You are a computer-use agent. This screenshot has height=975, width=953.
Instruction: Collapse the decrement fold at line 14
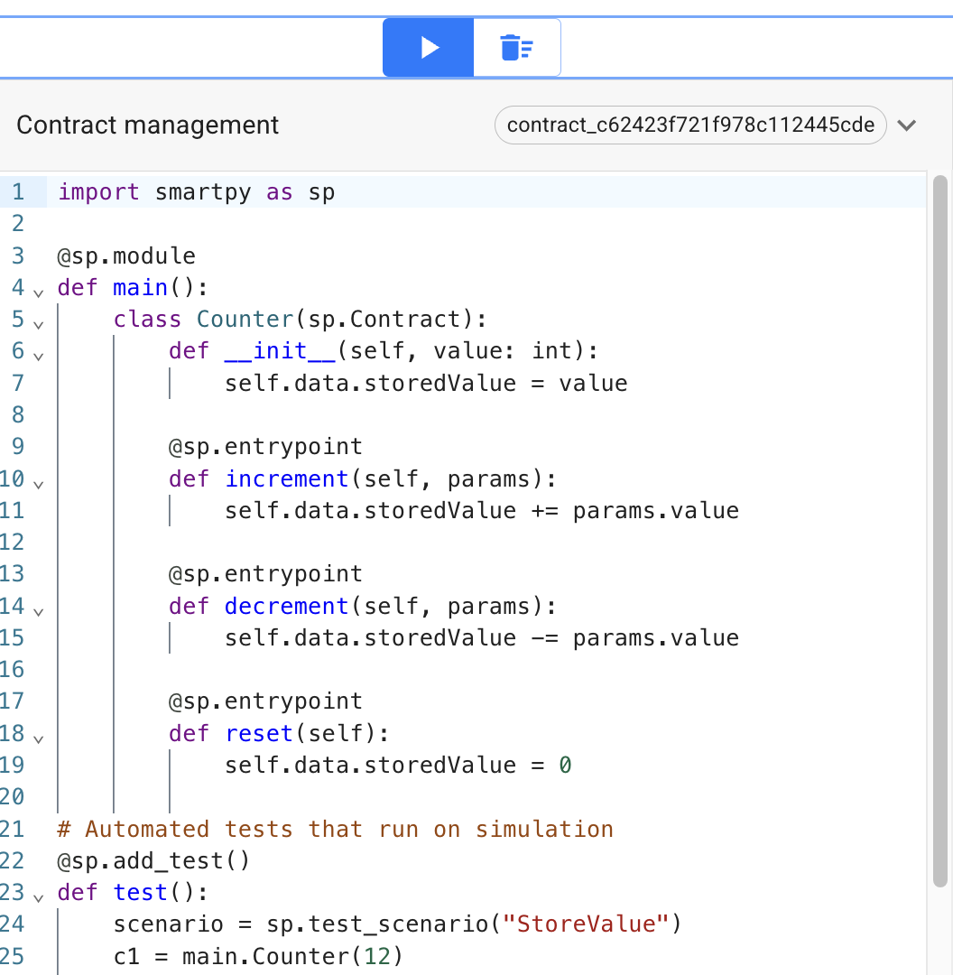tap(39, 612)
